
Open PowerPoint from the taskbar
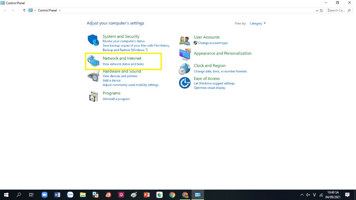147,195
